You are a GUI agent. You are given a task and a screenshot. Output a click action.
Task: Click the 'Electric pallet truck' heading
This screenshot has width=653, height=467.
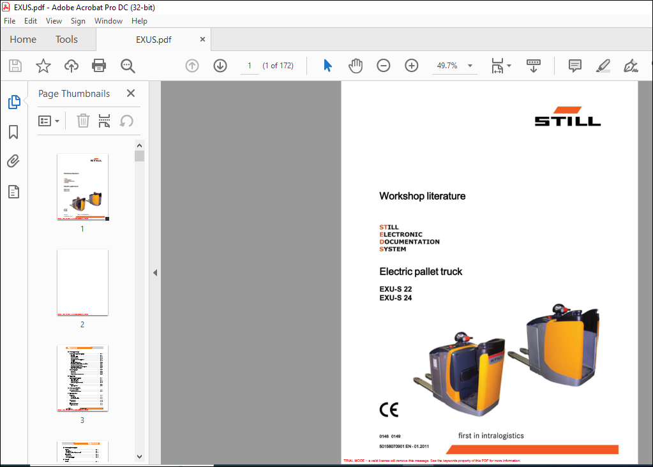(421, 272)
